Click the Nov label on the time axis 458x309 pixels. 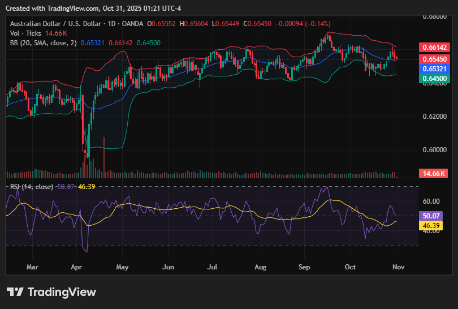[398, 266]
